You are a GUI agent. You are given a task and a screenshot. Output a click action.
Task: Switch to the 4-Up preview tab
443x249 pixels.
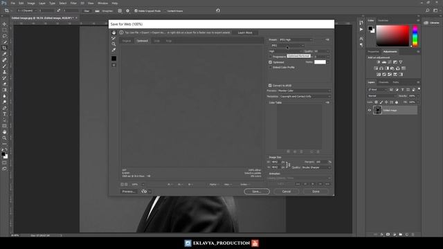coord(169,41)
